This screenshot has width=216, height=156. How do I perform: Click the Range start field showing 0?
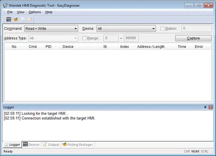click(111, 38)
